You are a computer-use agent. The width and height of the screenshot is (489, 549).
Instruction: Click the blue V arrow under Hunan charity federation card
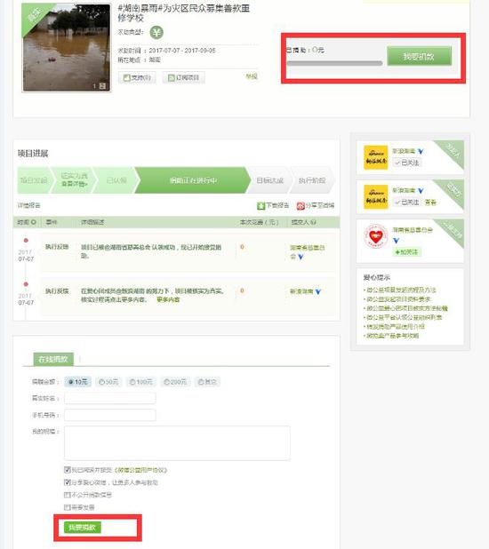click(x=396, y=241)
